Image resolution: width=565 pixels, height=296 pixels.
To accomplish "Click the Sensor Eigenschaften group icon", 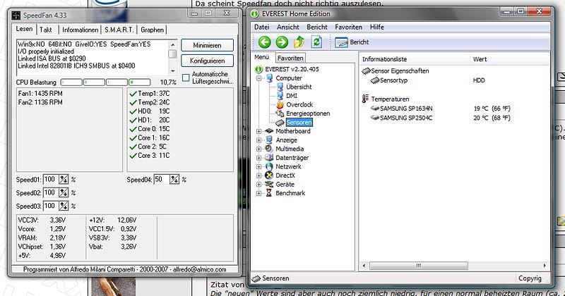I will 366,71.
